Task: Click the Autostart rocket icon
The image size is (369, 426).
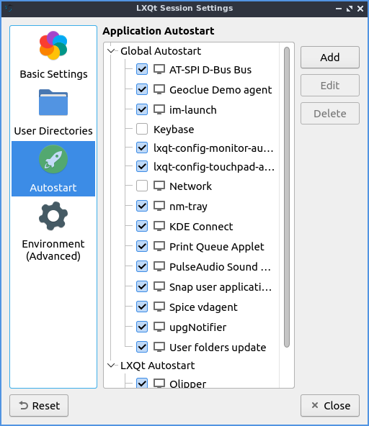Action: 53,159
